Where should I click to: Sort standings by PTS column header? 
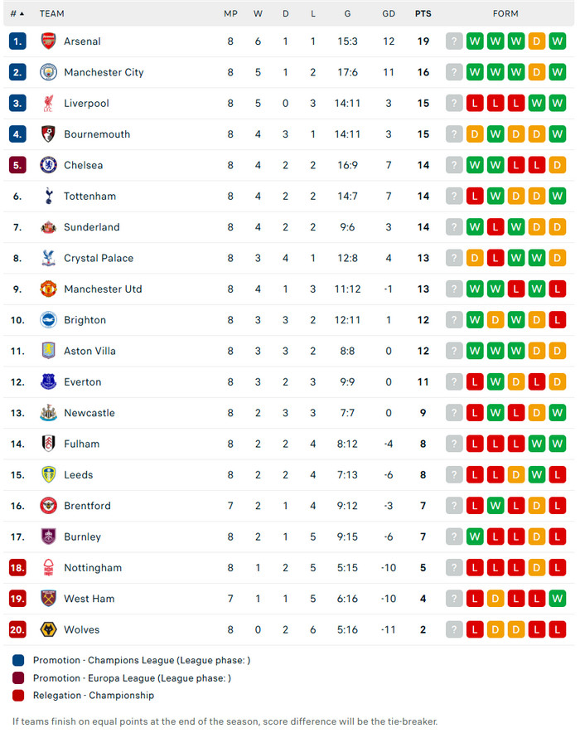pos(423,13)
